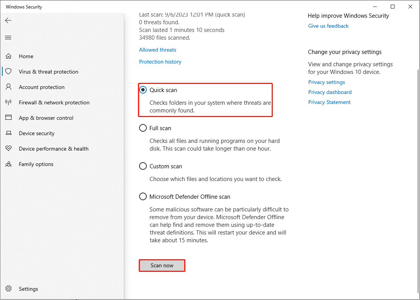Image resolution: width=420 pixels, height=300 pixels.
Task: Open the Protection history link
Action: coord(160,62)
